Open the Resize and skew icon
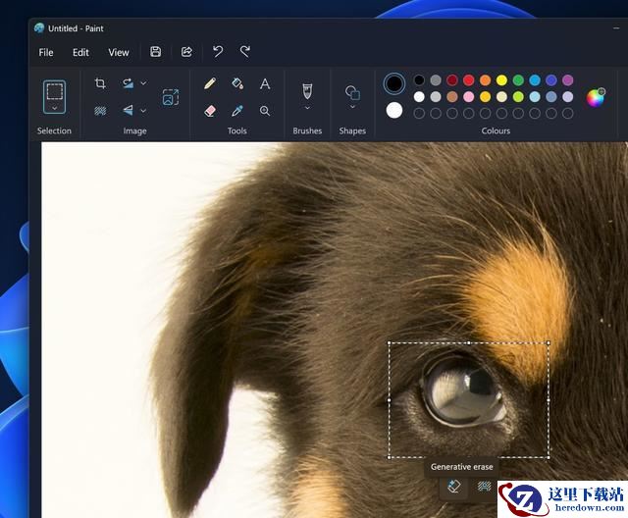 [x=171, y=97]
